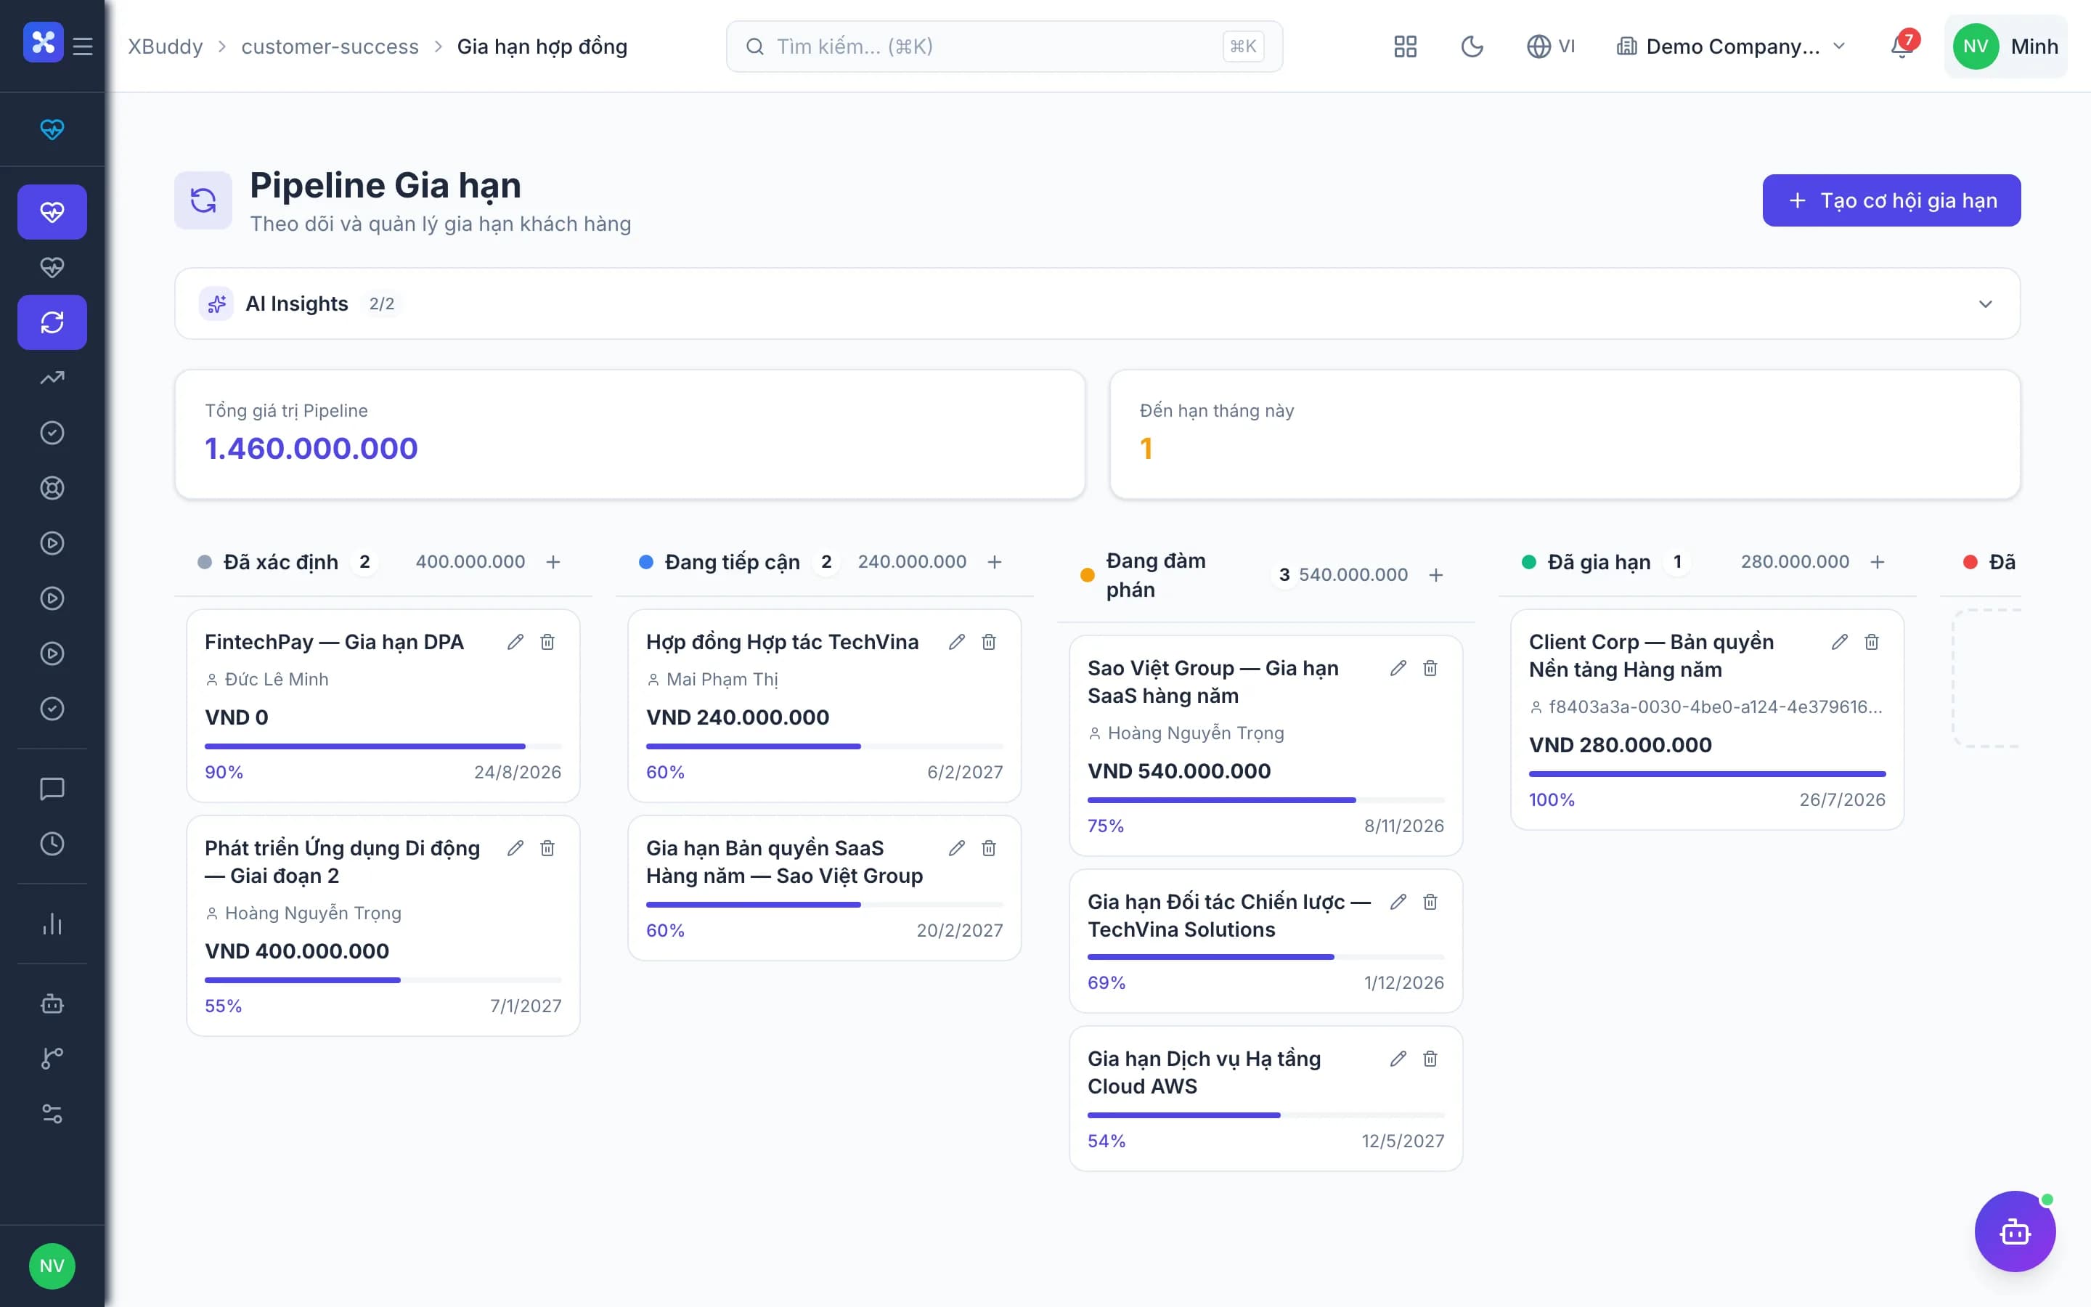Toggle dark mode with the moon icon
Viewport: 2091px width, 1307px height.
(x=1472, y=46)
